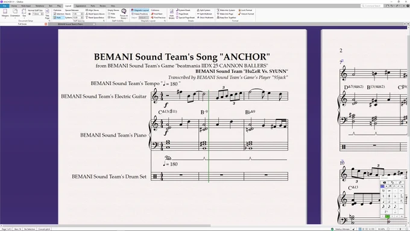The image size is (410, 231).
Task: Open the Object magnetic layout Default dropdown
Action: click(x=143, y=17)
